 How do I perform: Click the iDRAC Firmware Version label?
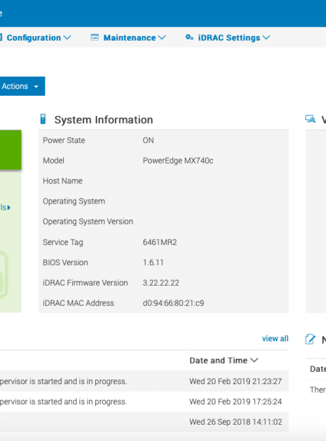(x=86, y=283)
